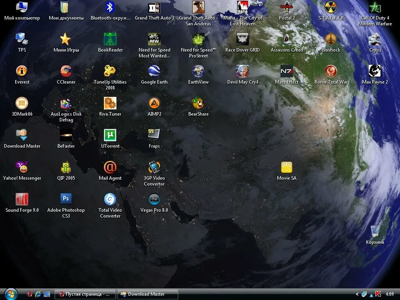Select the CCleaner icon
This screenshot has height=300, width=400.
66,71
